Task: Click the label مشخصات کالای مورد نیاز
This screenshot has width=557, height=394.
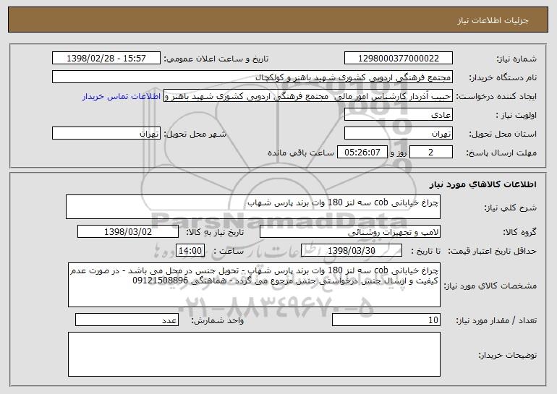Action: tap(490, 286)
